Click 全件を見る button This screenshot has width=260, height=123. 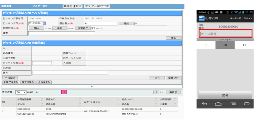pos(44,82)
